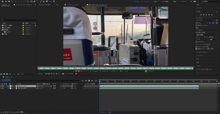Select the Pen tool
The height and width of the screenshot is (114, 220).
tap(34, 1)
